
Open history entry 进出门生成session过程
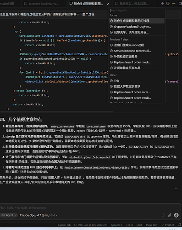[137, 45]
